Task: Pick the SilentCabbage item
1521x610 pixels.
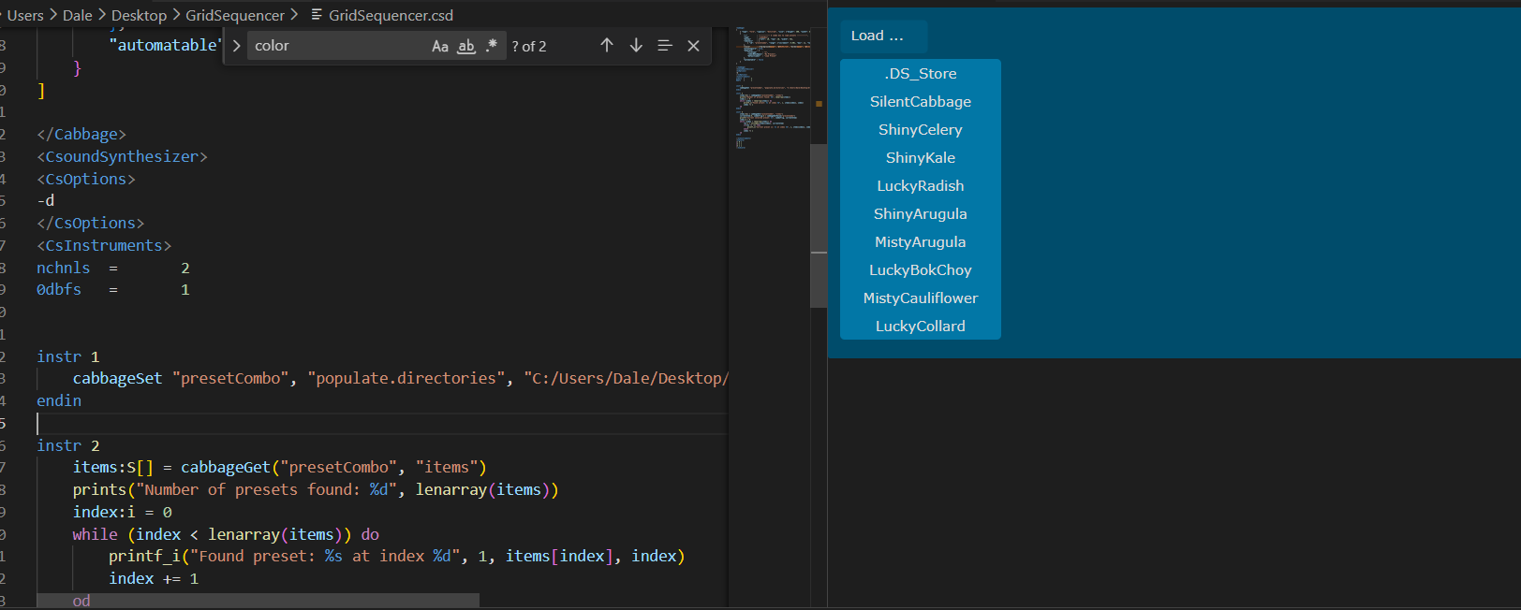Action: [920, 102]
